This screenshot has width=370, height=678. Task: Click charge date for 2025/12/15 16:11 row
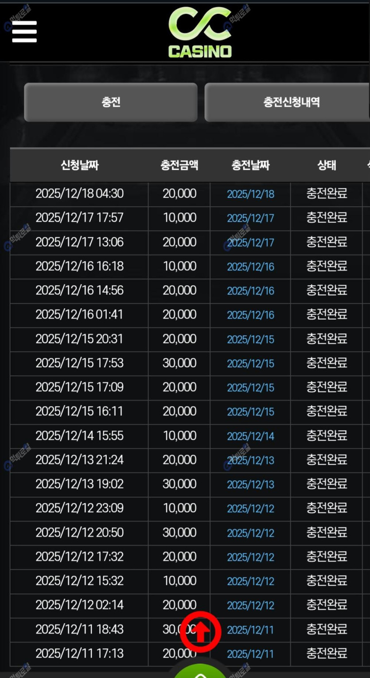tap(250, 412)
